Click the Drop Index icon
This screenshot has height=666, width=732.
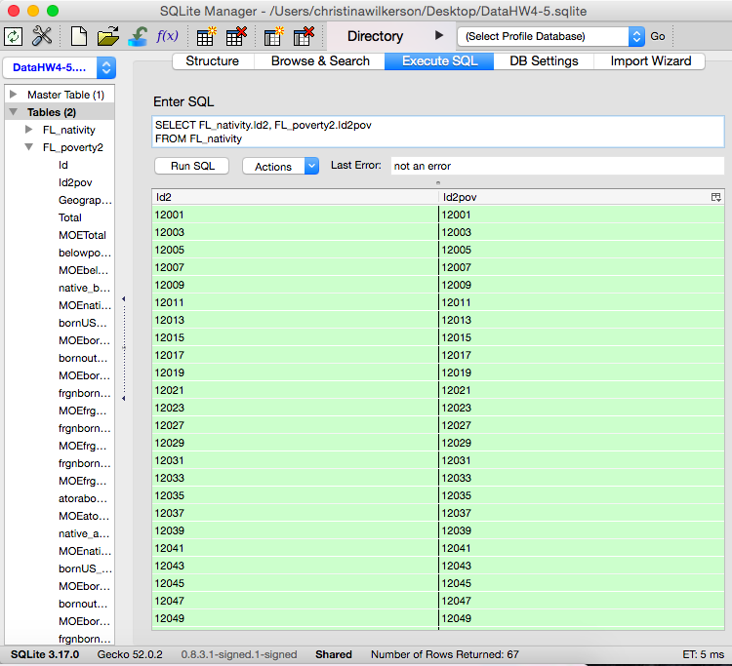[304, 36]
